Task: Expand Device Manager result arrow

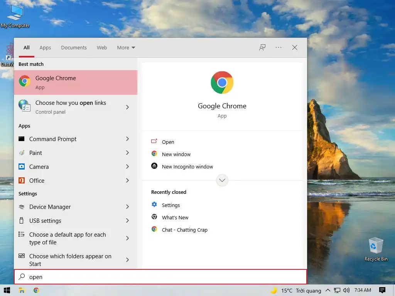Action: (127, 207)
